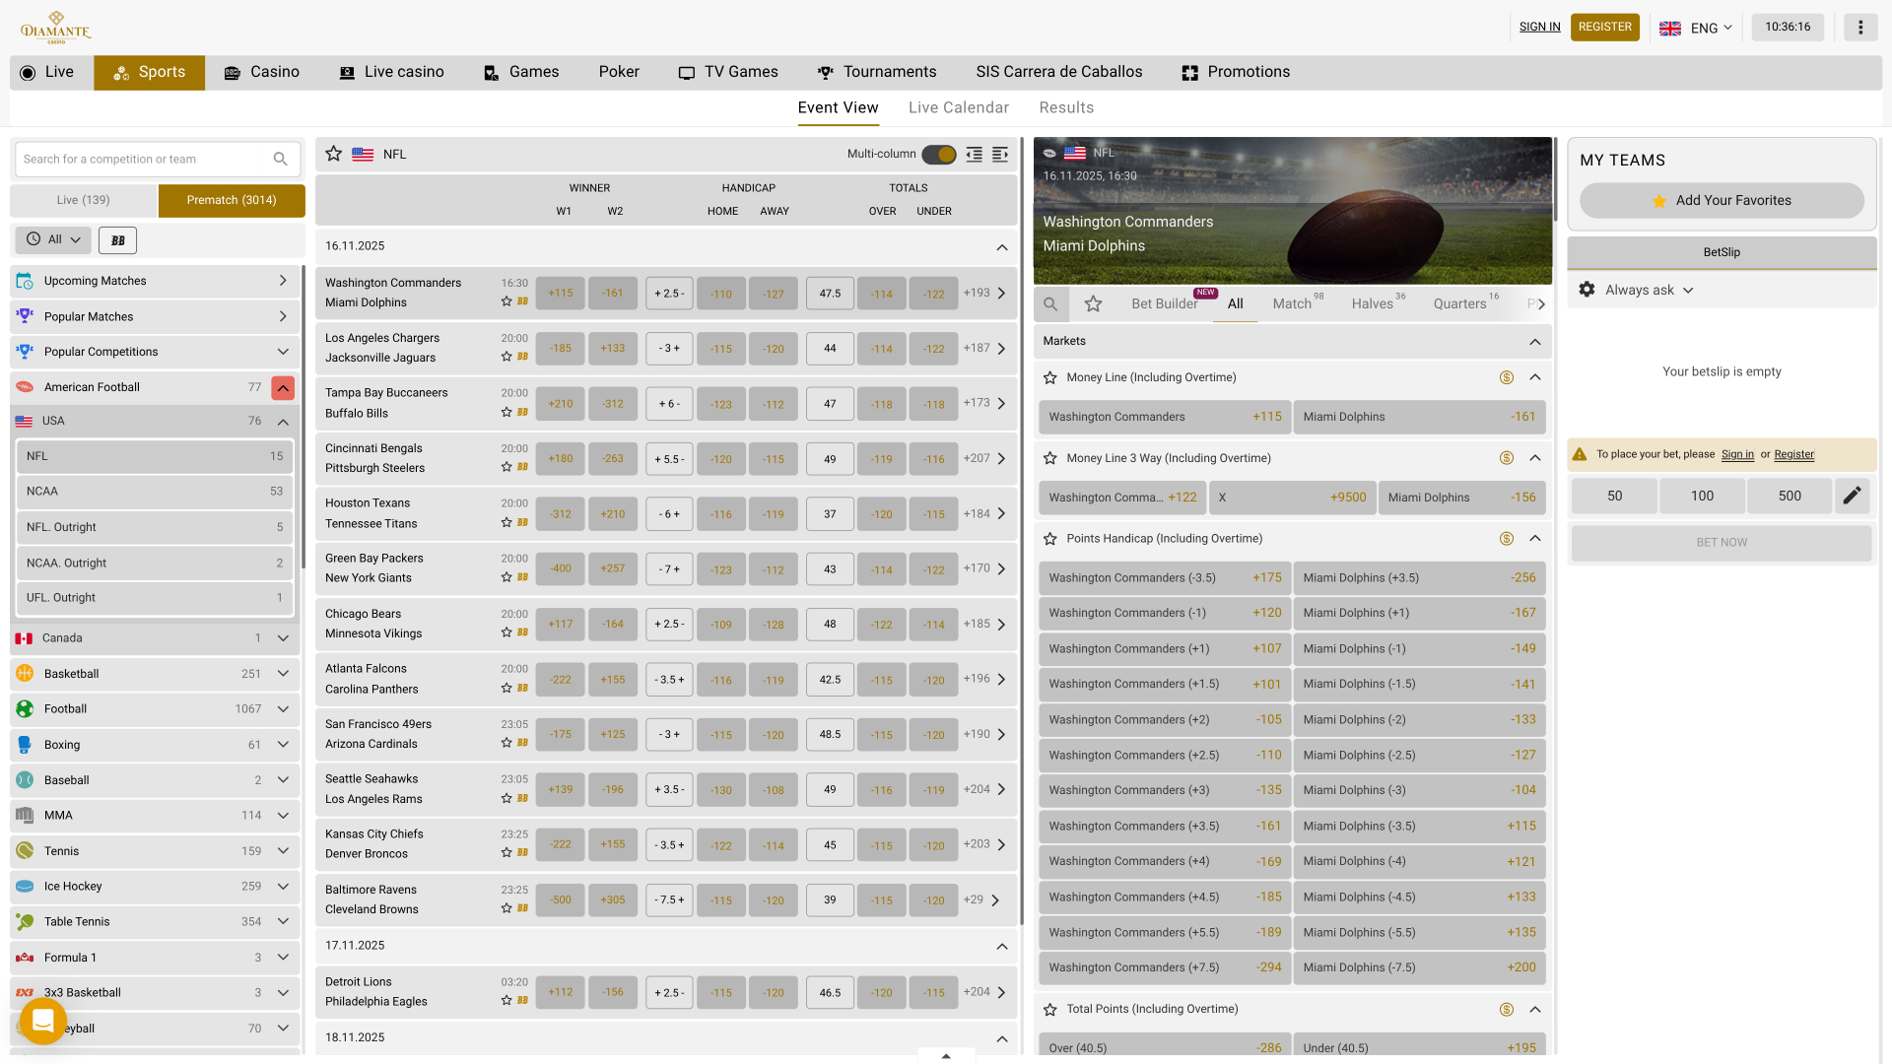Click the star favorites tab in markets panel
This screenshot has width=1892, height=1064.
click(x=1093, y=304)
